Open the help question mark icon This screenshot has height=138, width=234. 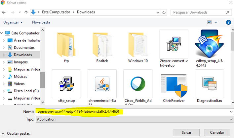pos(228,22)
